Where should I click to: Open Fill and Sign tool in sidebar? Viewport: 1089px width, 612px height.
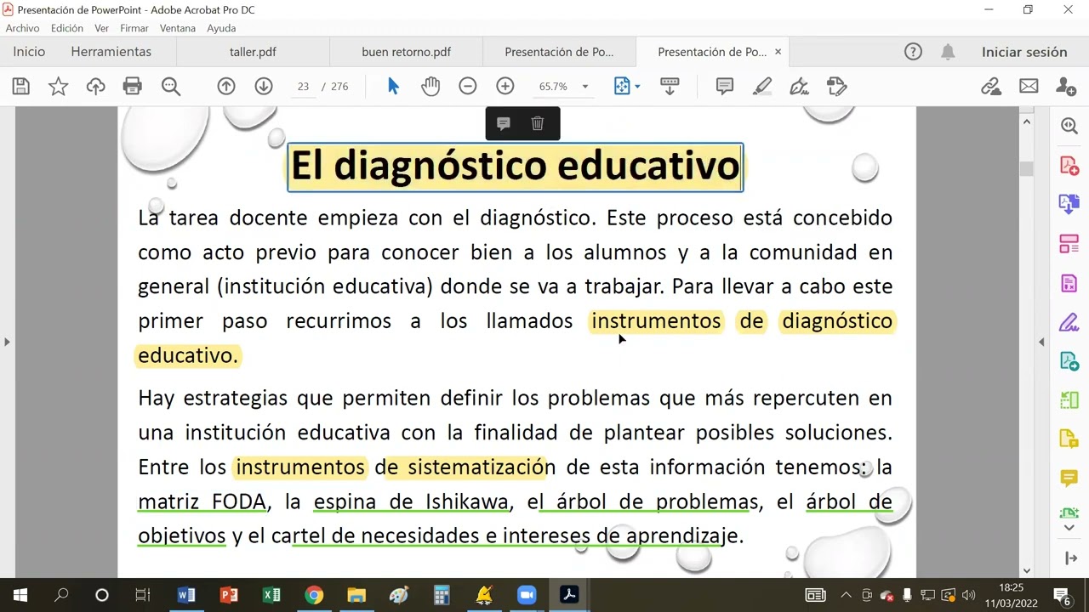(x=1069, y=322)
